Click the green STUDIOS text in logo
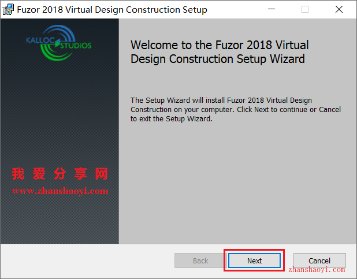This screenshot has height=279, width=357. coord(76,46)
